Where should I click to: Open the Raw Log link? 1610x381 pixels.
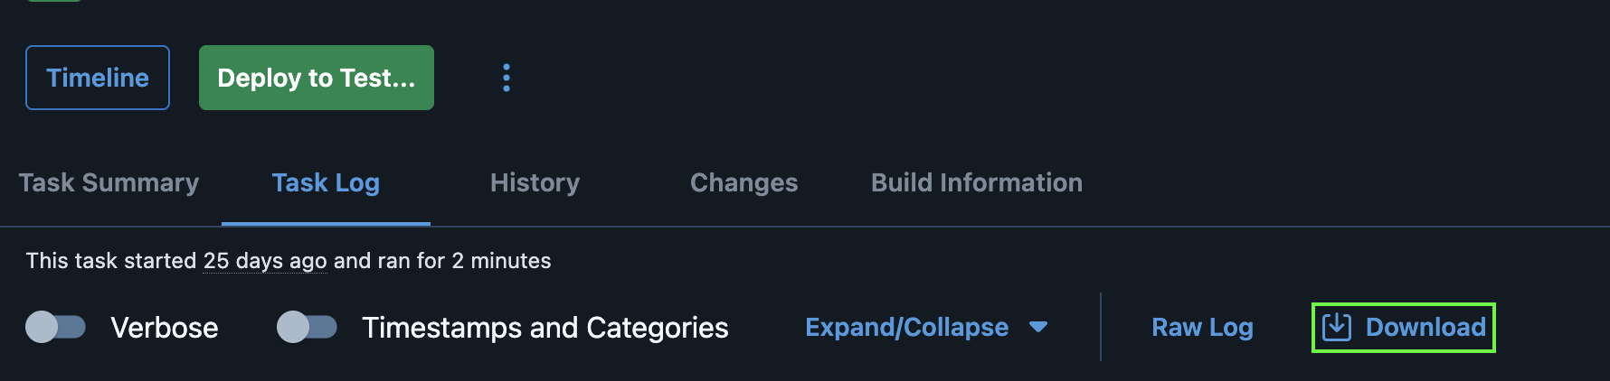[1202, 327]
